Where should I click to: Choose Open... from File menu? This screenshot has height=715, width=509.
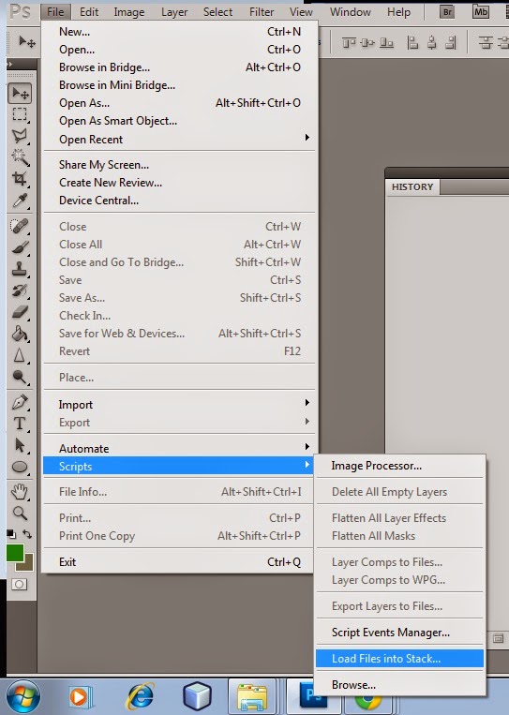click(x=179, y=50)
